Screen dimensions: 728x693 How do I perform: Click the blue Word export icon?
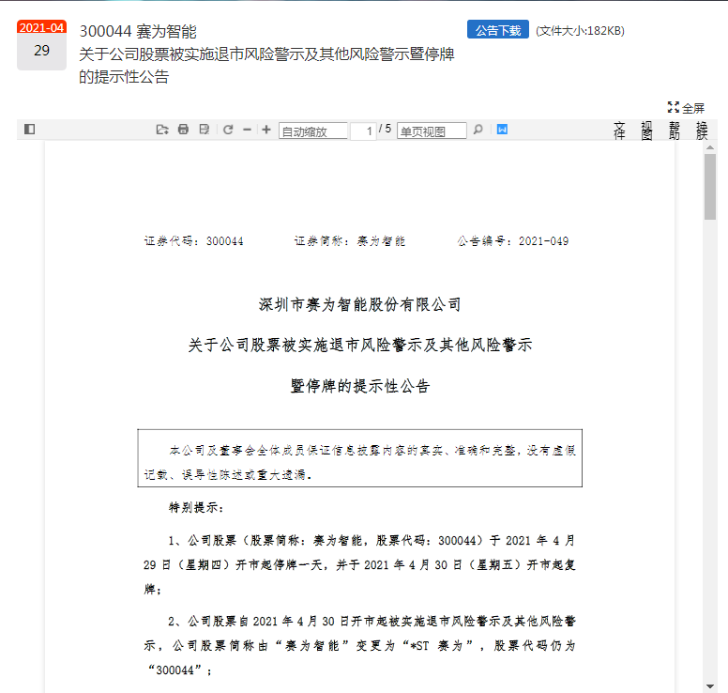[x=502, y=130]
